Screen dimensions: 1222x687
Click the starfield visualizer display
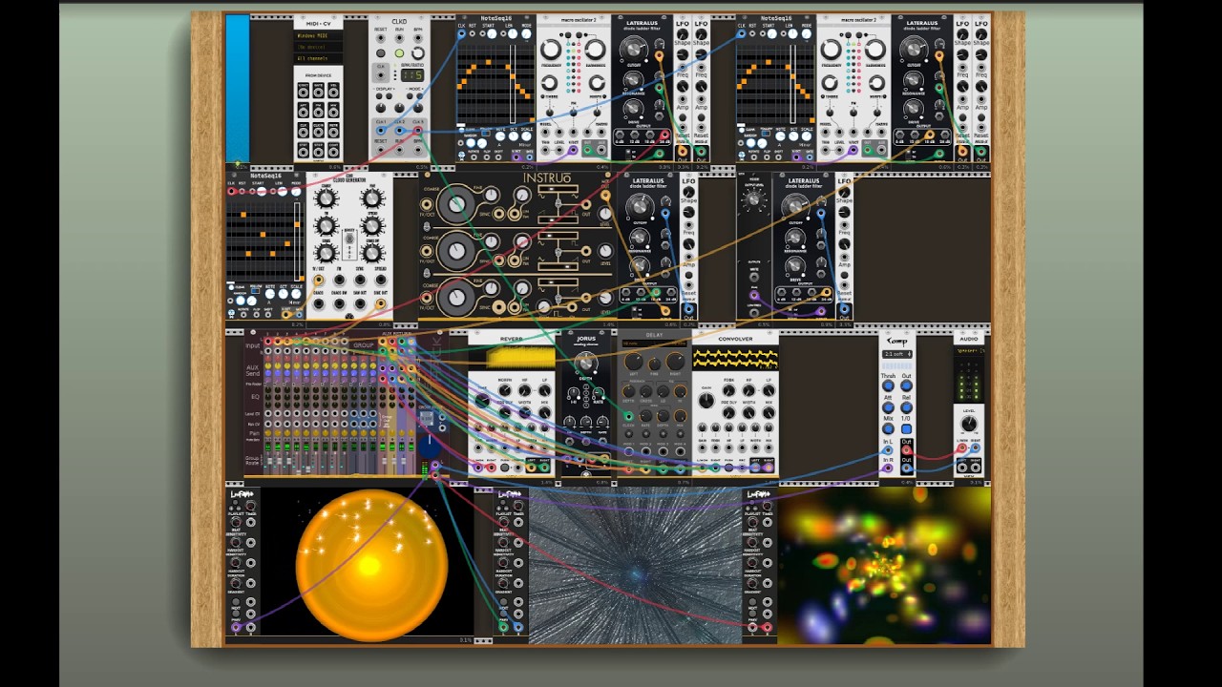point(635,564)
